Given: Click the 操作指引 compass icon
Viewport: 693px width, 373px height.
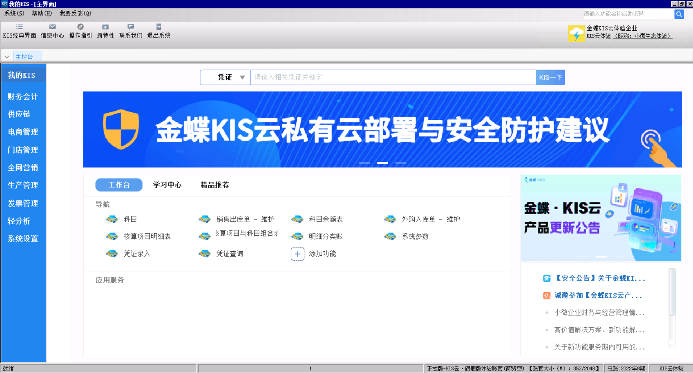Looking at the screenshot, I should 80,27.
